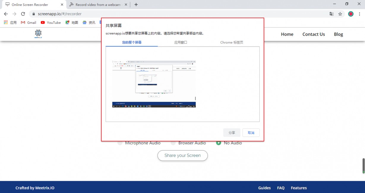The width and height of the screenshot is (365, 193).
Task: Open the red circular profile avatar
Action: pos(351,14)
